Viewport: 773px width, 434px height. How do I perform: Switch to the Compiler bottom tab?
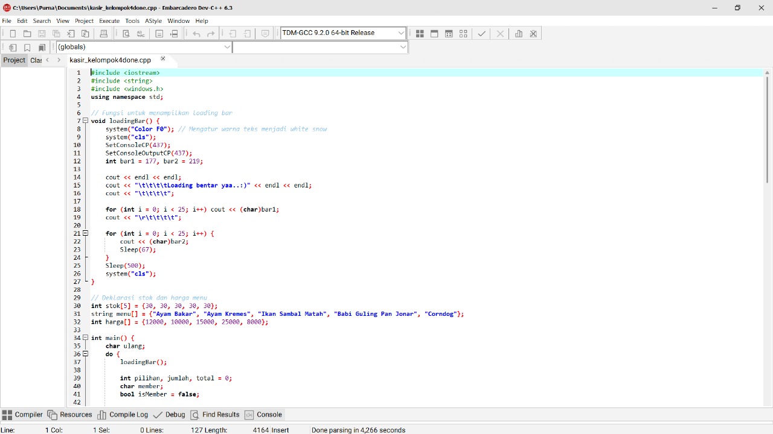pos(22,415)
